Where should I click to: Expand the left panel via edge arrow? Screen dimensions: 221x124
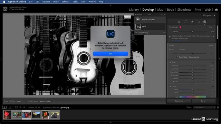point(1,59)
